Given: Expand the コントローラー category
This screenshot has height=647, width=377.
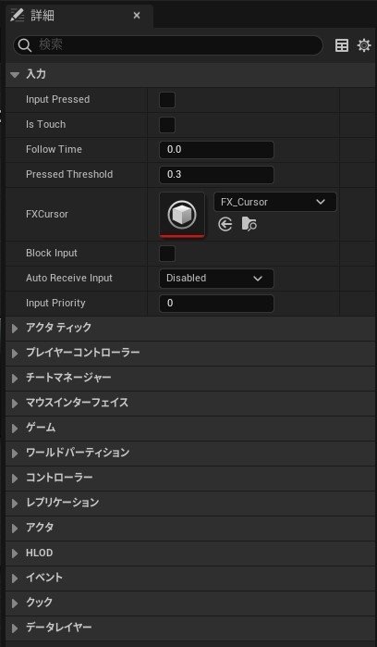Looking at the screenshot, I should [x=15, y=479].
